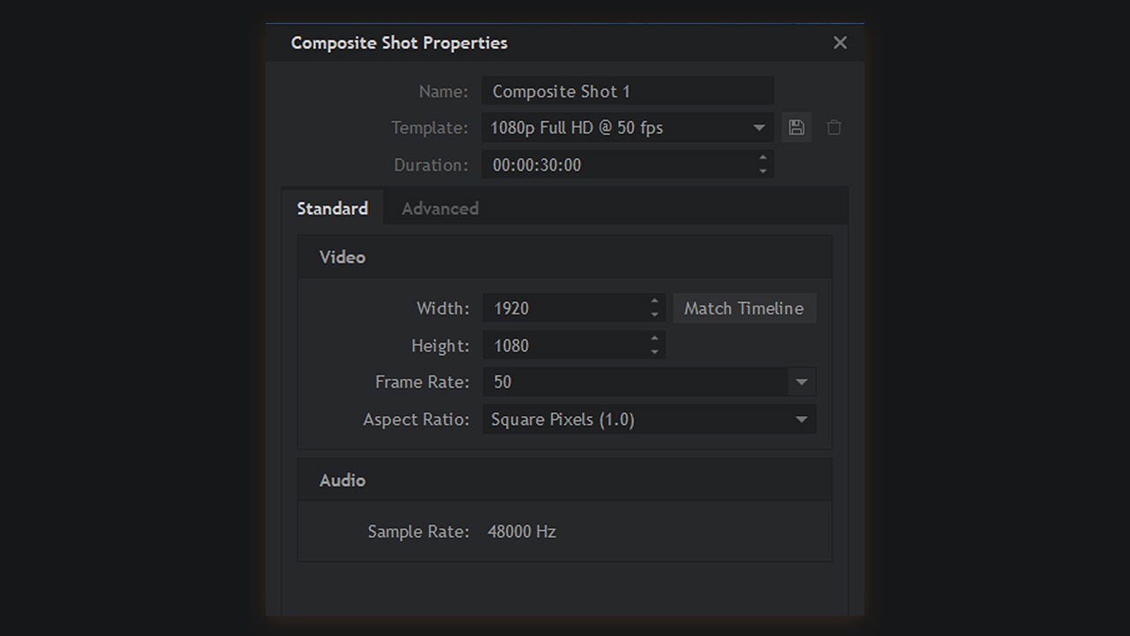This screenshot has height=636, width=1130.
Task: Increase Duration with the up arrow
Action: 763,159
